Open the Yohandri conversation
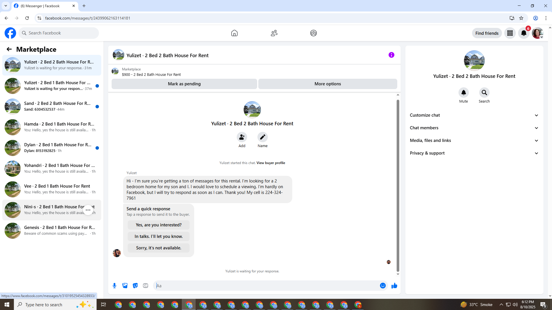Image resolution: width=552 pixels, height=310 pixels. (x=52, y=169)
